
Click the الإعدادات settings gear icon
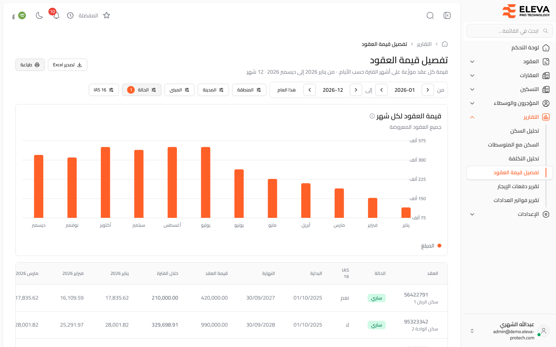pos(546,214)
